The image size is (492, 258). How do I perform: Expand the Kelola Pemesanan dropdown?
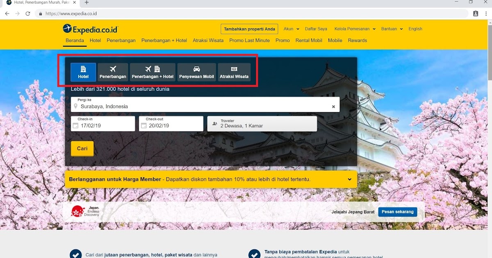355,29
